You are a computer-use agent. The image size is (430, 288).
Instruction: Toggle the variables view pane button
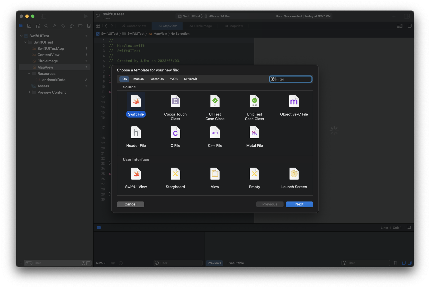[404, 263]
